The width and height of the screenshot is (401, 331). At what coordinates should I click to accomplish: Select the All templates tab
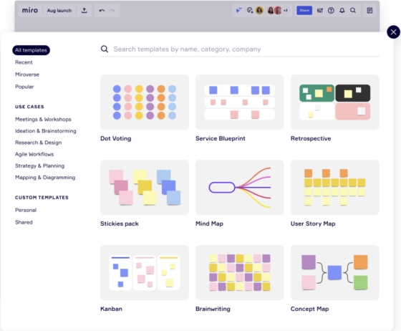coord(31,50)
